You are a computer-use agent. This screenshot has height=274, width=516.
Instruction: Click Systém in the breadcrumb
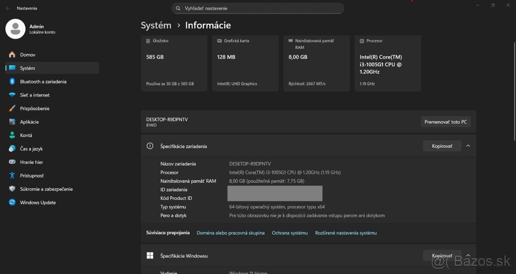coord(156,25)
